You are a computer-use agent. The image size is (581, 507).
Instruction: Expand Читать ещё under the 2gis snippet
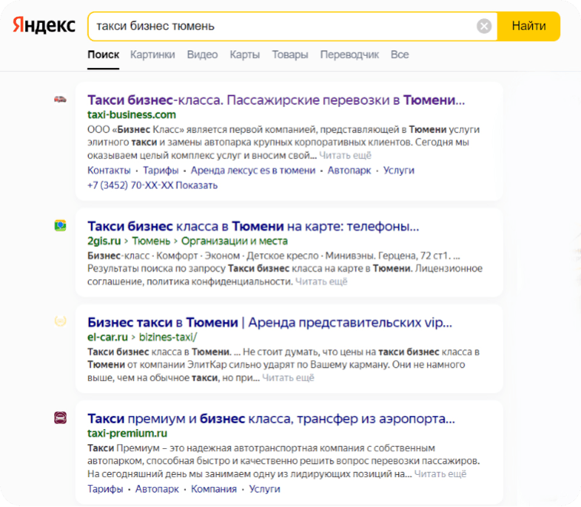[x=322, y=281]
